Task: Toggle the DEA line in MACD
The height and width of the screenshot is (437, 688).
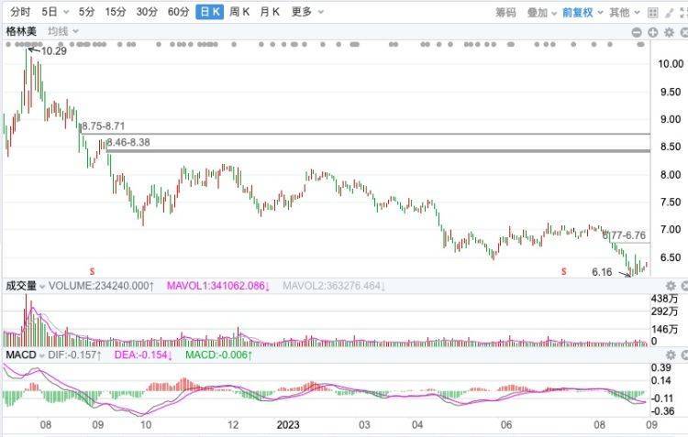Action: (x=147, y=354)
